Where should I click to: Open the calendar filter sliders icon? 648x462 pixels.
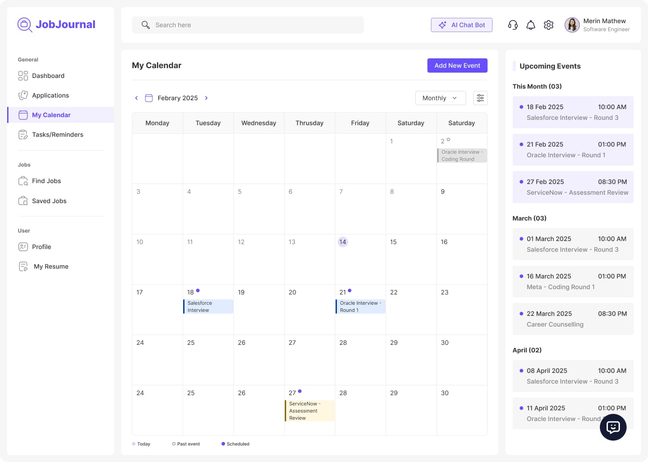pos(480,98)
